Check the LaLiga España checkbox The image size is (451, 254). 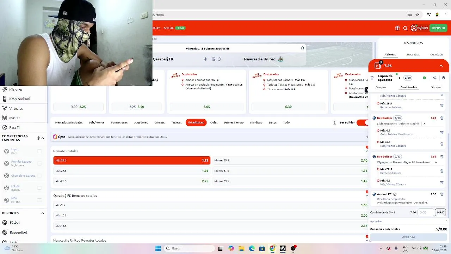coord(39,188)
